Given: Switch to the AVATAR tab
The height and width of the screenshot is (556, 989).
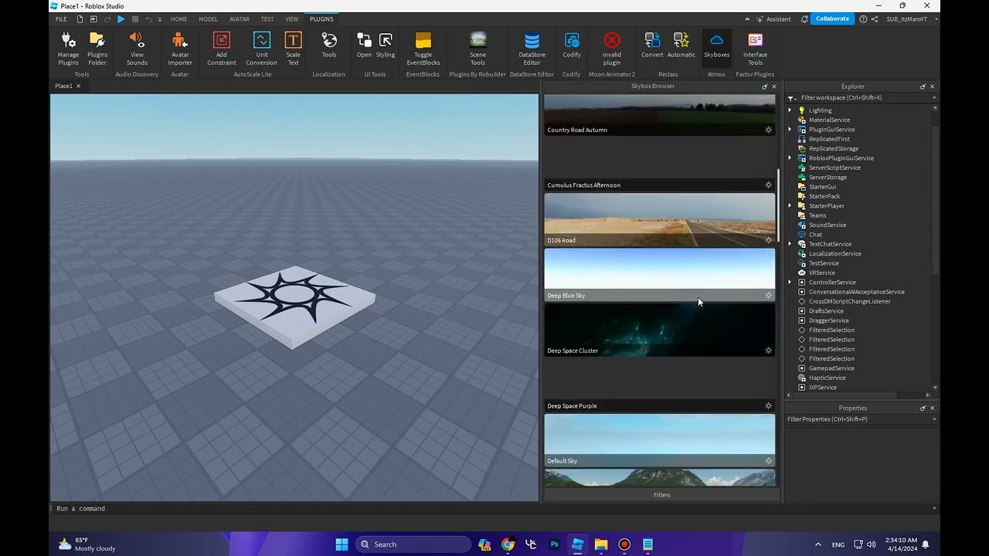Looking at the screenshot, I should pyautogui.click(x=240, y=19).
